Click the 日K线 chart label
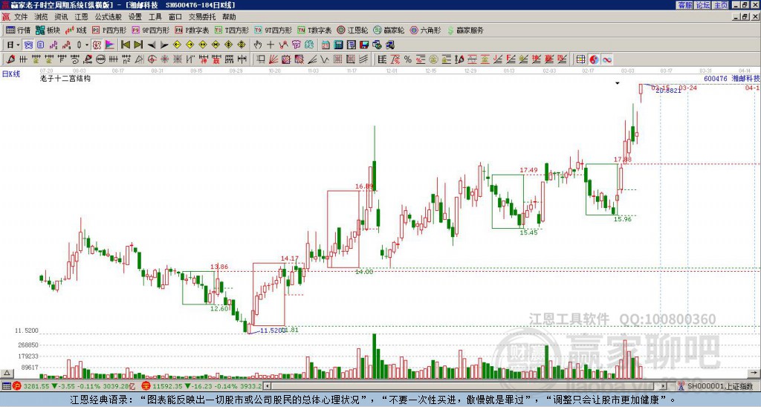This screenshot has width=761, height=407. (x=10, y=74)
